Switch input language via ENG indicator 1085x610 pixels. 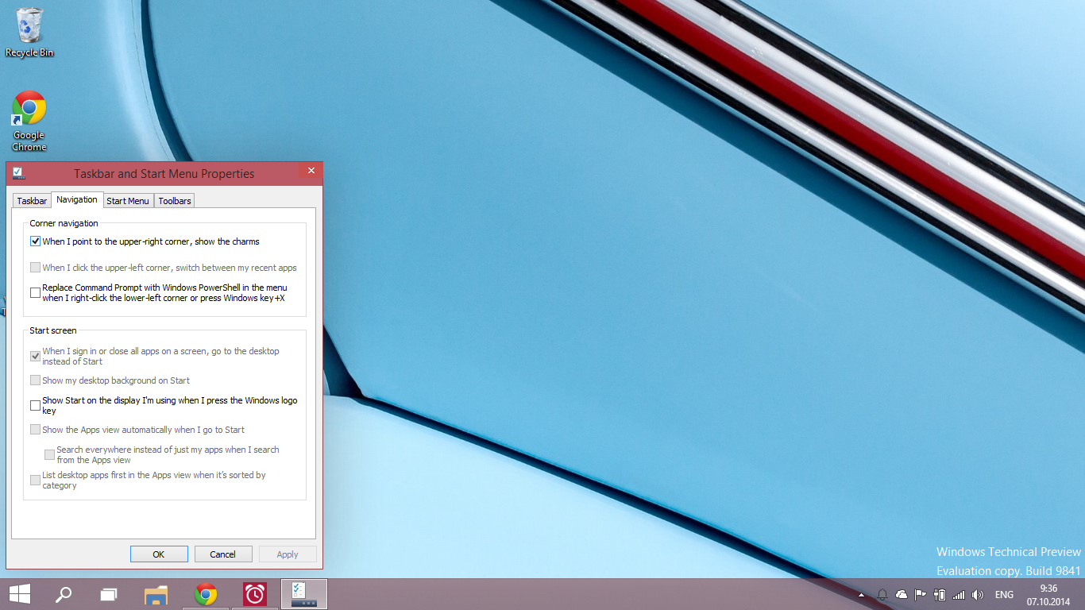coord(1004,594)
